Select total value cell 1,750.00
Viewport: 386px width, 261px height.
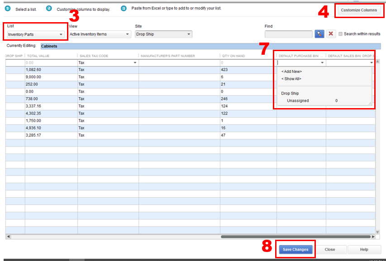click(x=51, y=121)
